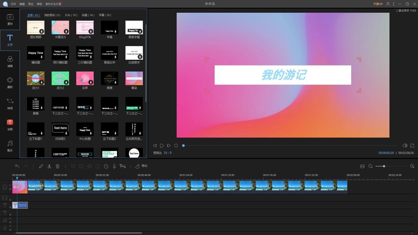Image resolution: width=418 pixels, height=235 pixels.
Task: Lock the text track containing 我的游记
Action: click(10, 207)
